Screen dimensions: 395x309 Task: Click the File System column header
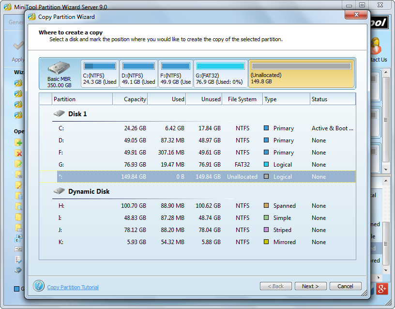[x=242, y=99]
